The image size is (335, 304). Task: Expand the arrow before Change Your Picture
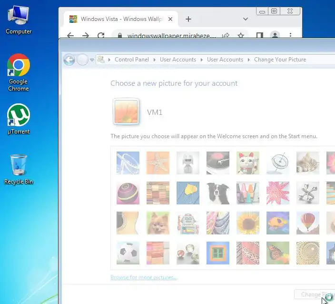249,60
